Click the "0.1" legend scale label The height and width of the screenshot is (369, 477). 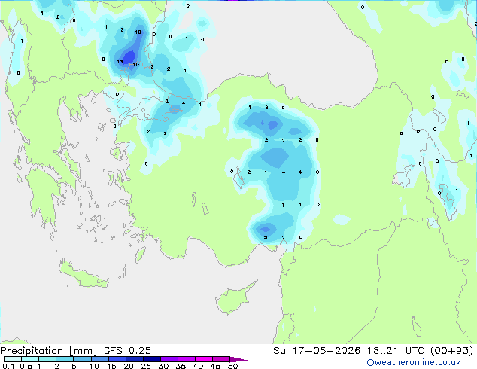(x=8, y=366)
